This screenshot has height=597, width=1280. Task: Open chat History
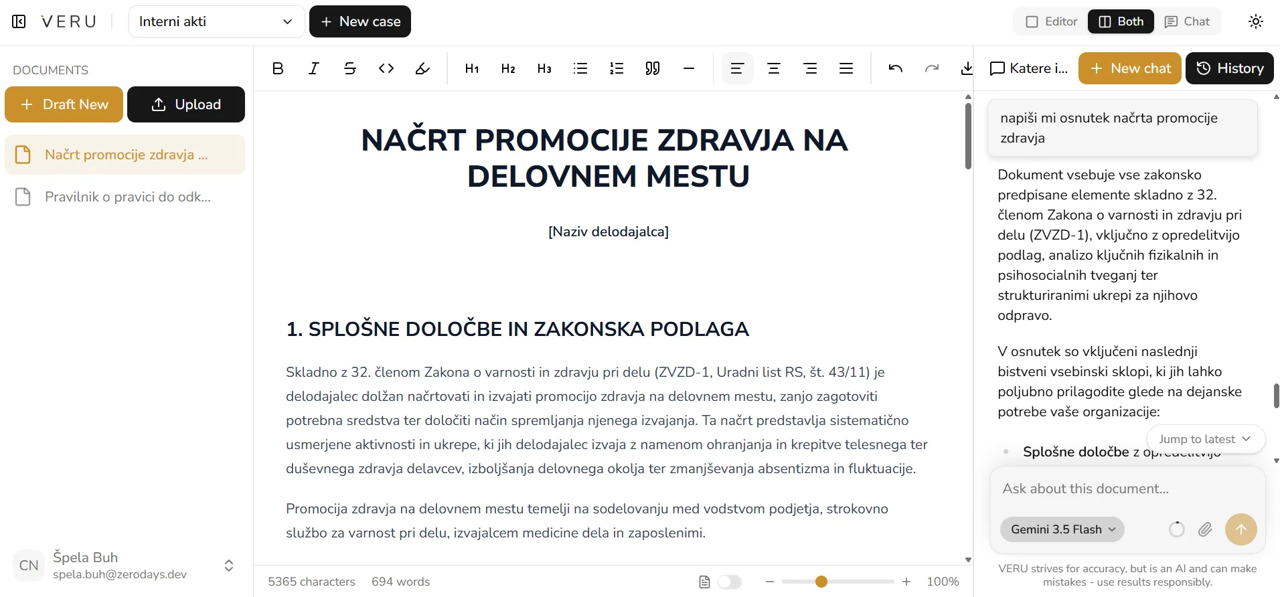[1230, 68]
